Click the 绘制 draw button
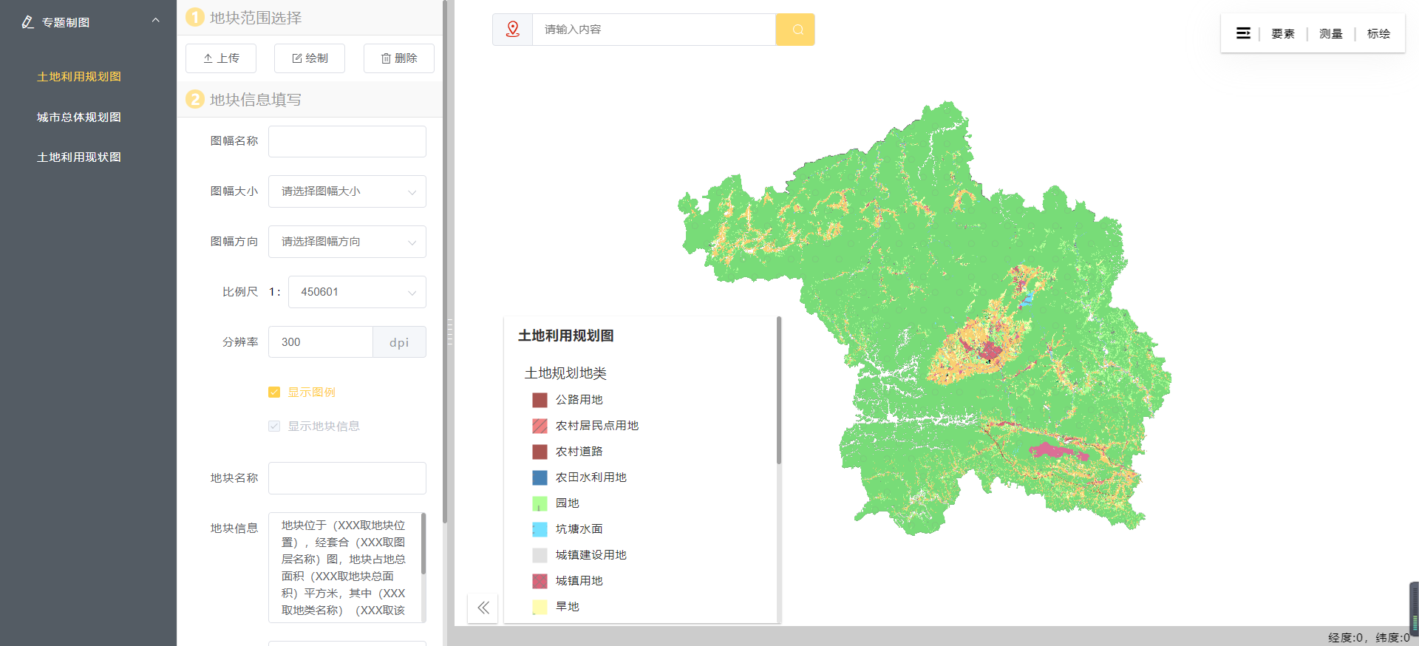 click(310, 58)
